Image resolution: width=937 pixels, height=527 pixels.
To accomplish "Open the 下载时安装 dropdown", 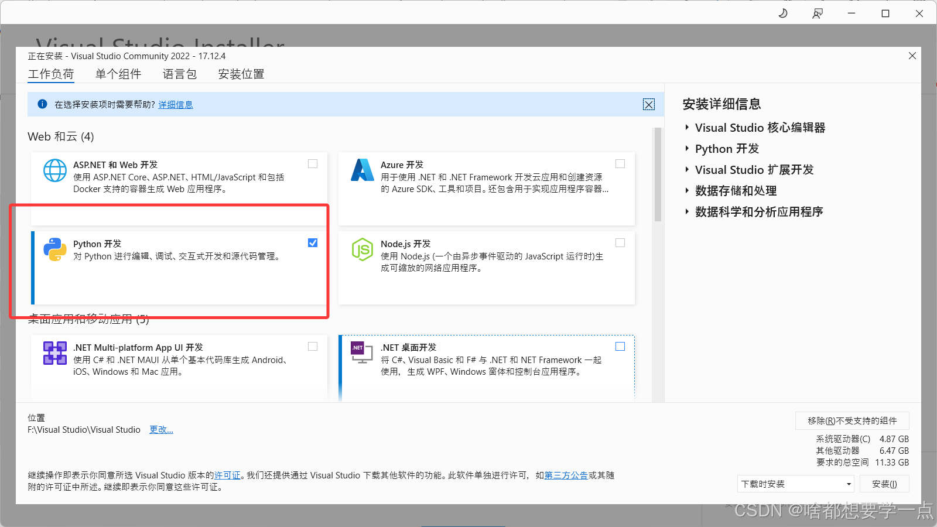I will (x=795, y=484).
